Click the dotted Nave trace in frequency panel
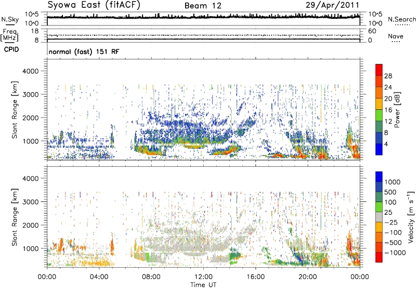The image size is (416, 288). point(203,35)
